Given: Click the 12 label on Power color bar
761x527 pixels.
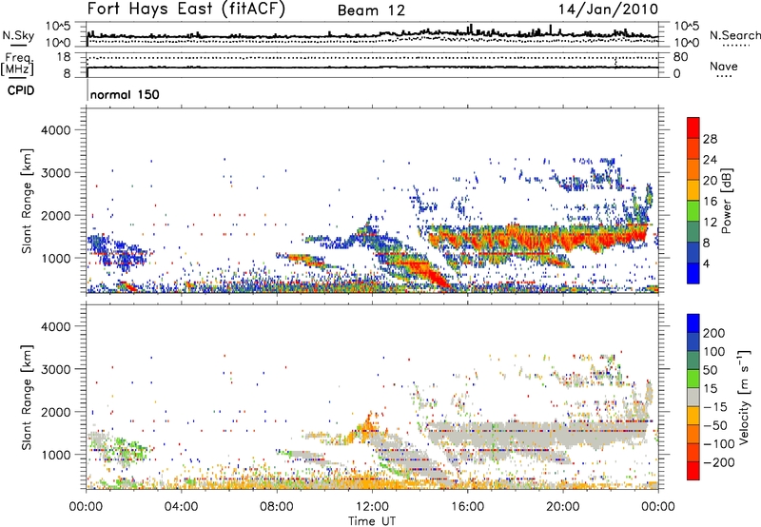Looking at the screenshot, I should pyautogui.click(x=710, y=223).
